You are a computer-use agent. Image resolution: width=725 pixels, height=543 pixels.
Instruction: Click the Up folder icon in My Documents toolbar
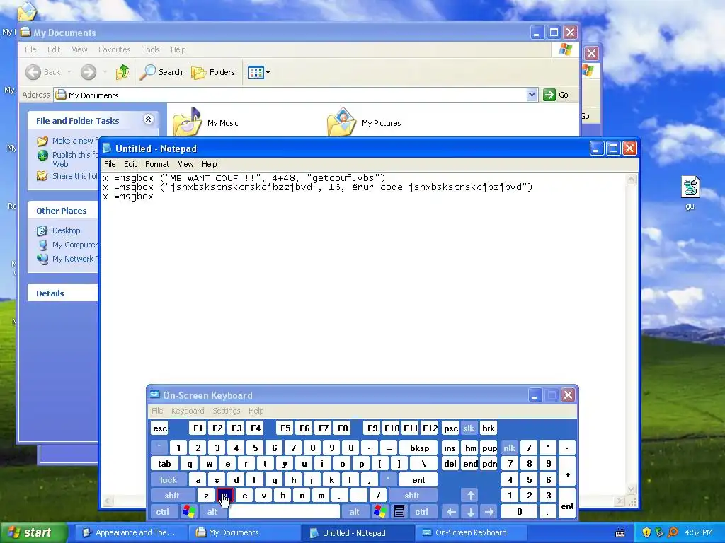click(122, 72)
